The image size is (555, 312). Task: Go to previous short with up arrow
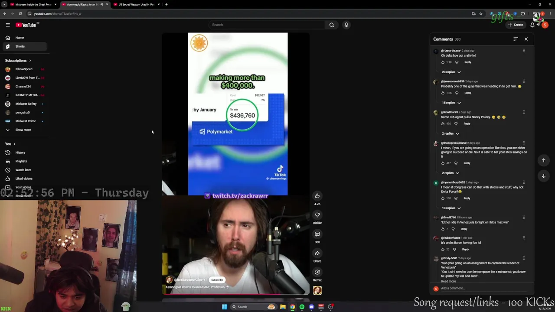pyautogui.click(x=543, y=160)
